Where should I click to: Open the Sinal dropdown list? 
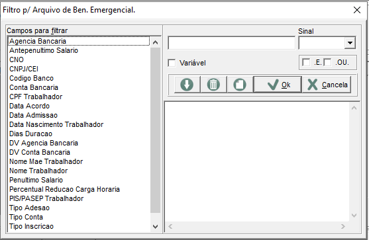click(x=350, y=43)
